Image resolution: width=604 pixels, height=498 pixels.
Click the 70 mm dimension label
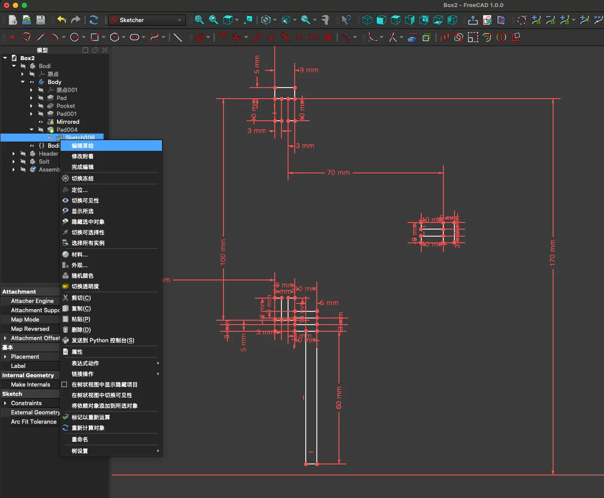339,172
